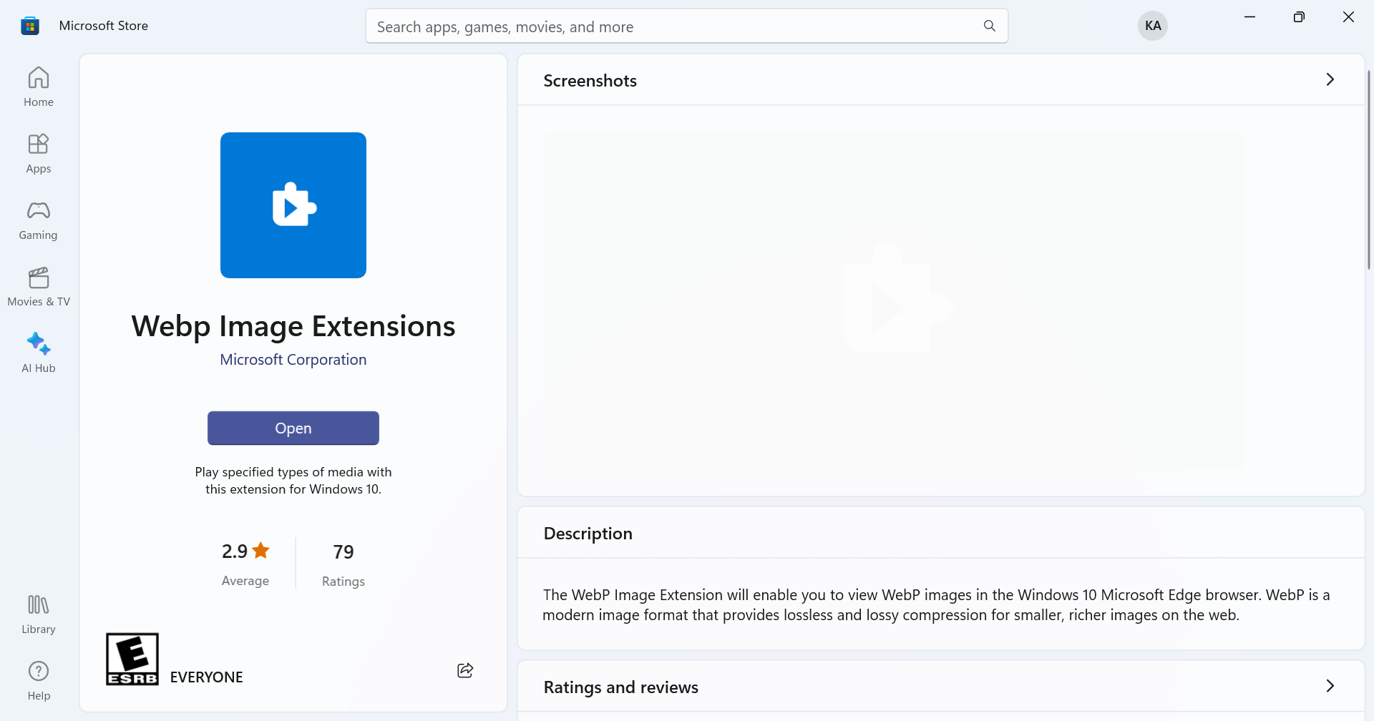This screenshot has height=721, width=1374.
Task: Click the app screenshot preview thumbnail
Action: click(893, 300)
